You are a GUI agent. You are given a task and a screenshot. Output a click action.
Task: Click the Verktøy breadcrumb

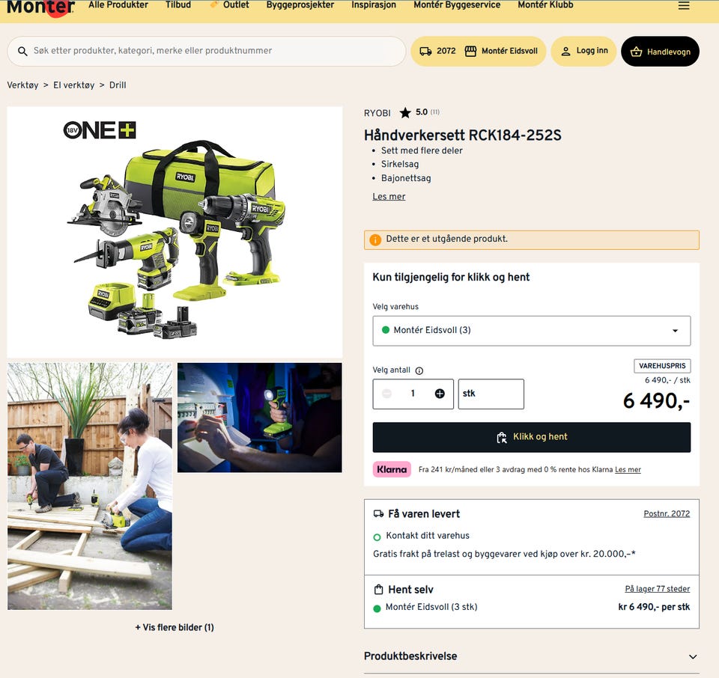click(x=22, y=85)
